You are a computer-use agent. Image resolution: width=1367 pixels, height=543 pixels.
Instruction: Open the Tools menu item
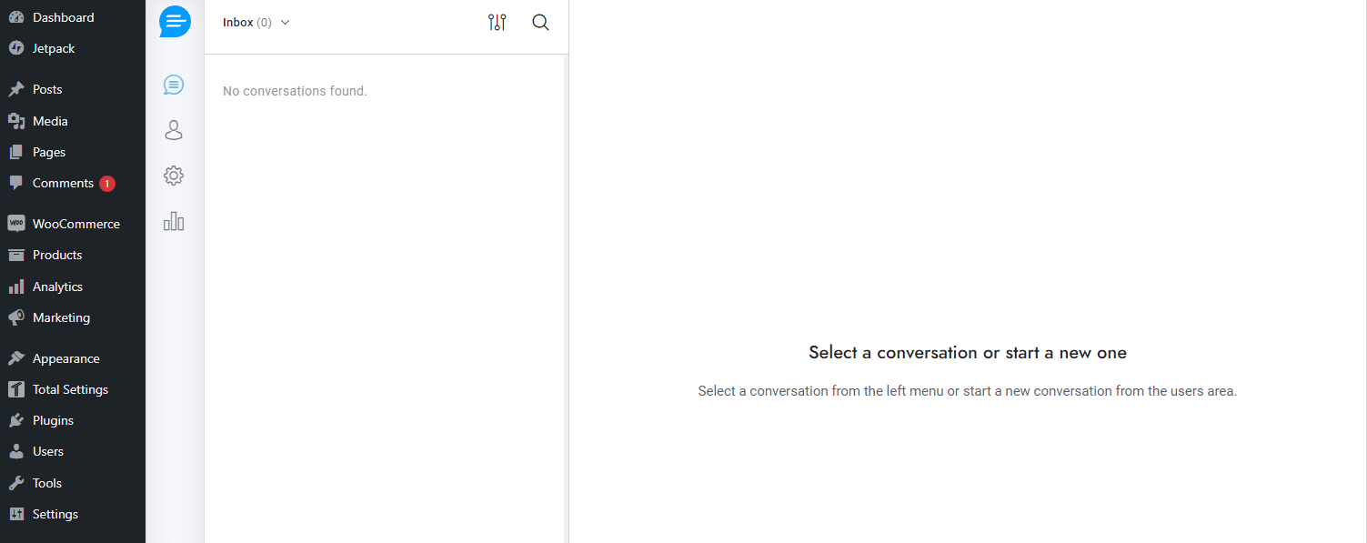pyautogui.click(x=47, y=482)
